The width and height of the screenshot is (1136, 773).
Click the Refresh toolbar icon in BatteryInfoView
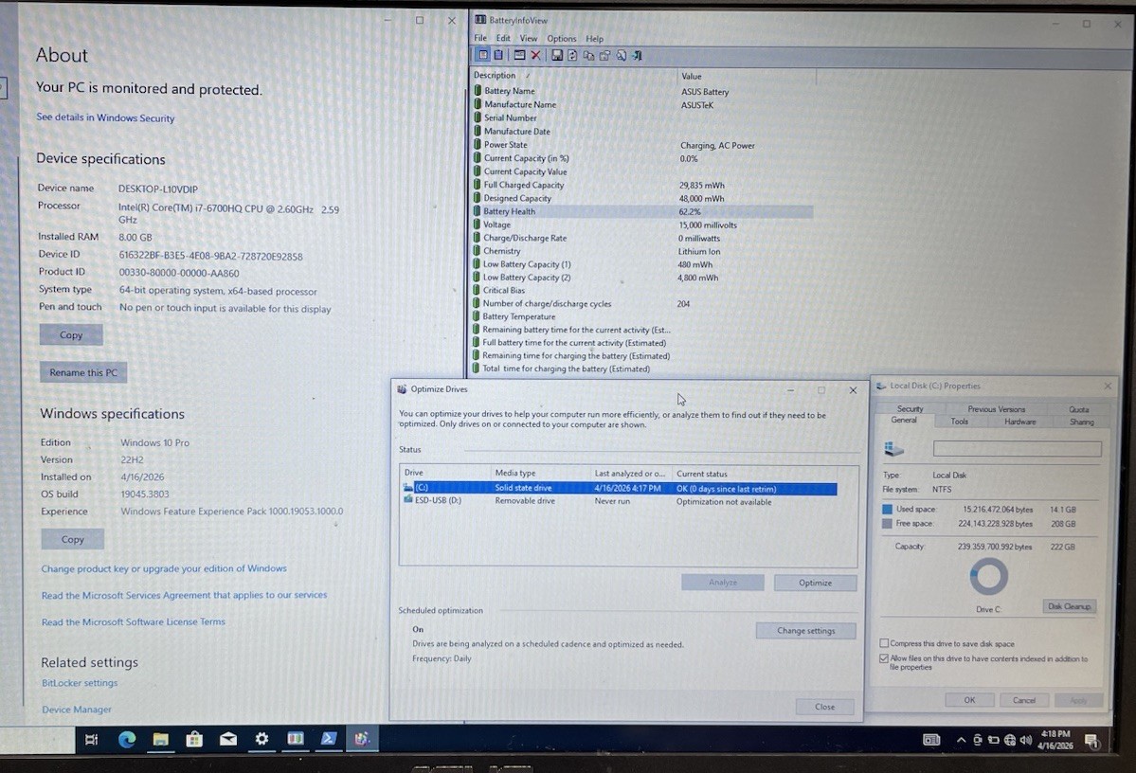point(572,55)
